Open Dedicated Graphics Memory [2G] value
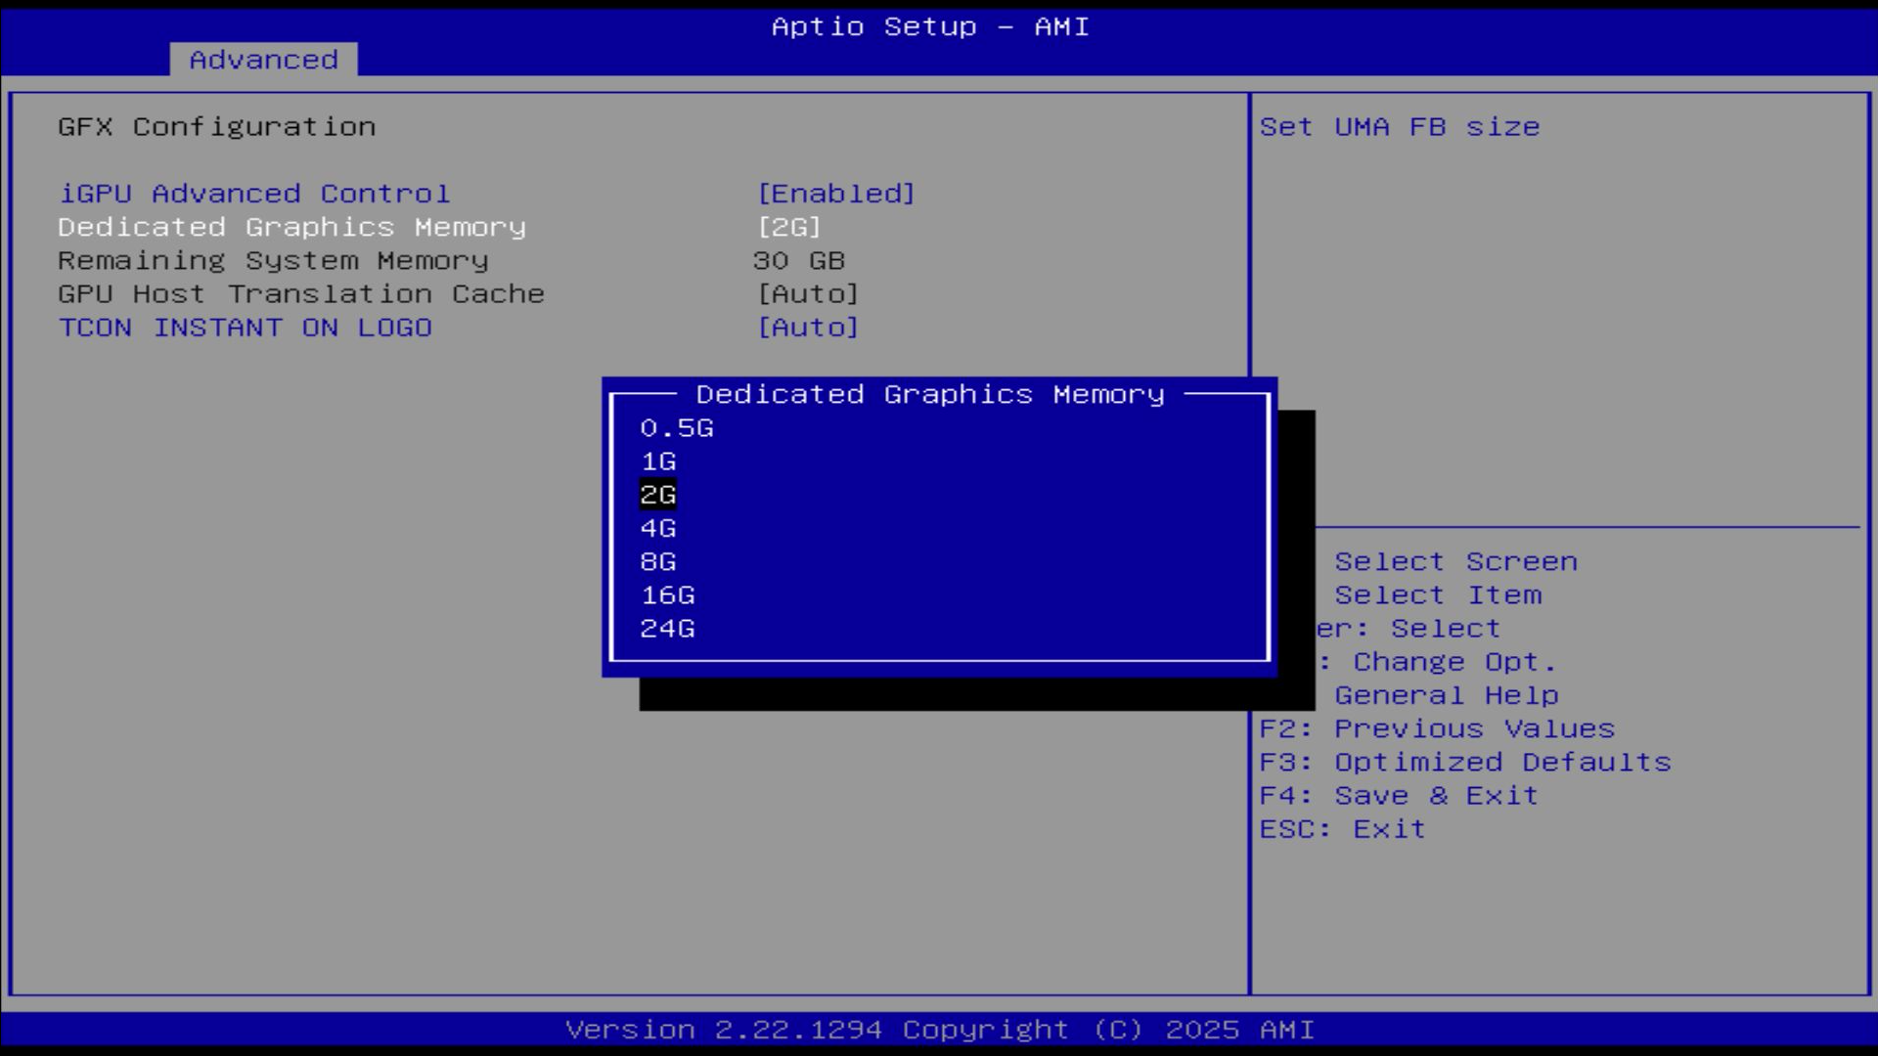The width and height of the screenshot is (1878, 1056). click(789, 227)
